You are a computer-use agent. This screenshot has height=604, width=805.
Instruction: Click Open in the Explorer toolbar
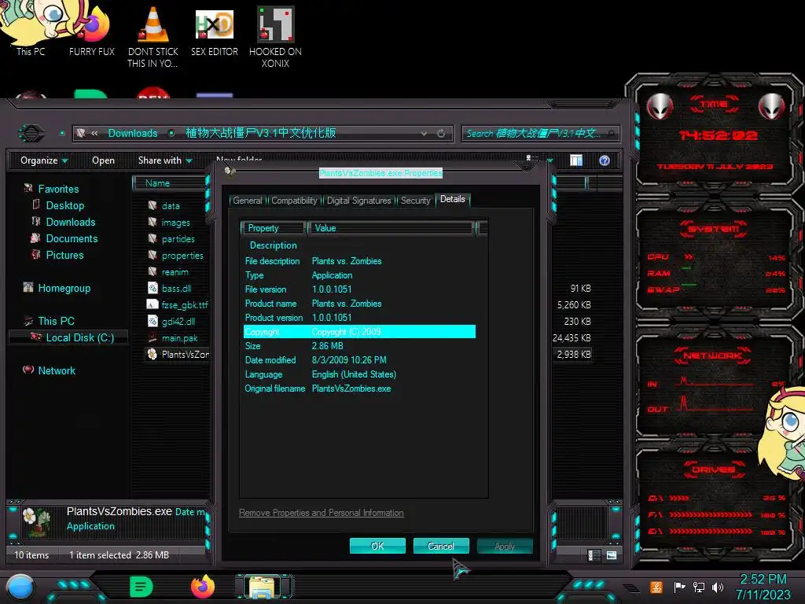[103, 160]
